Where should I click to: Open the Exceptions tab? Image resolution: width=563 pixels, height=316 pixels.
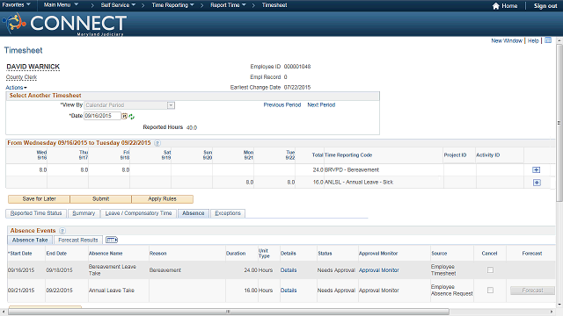[x=228, y=213]
